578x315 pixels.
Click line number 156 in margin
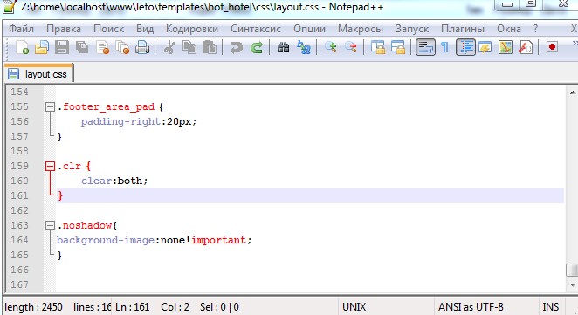tap(19, 121)
